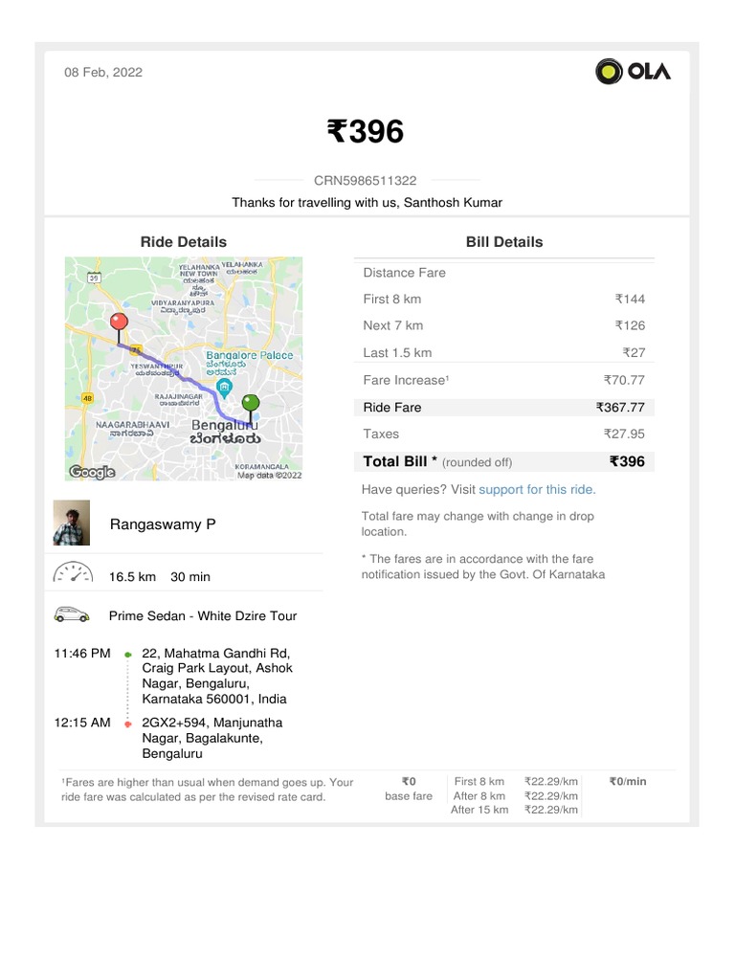This screenshot has width=735, height=980.
Task: Click the red drop dot beside 12:15 AM
Action: click(x=128, y=724)
